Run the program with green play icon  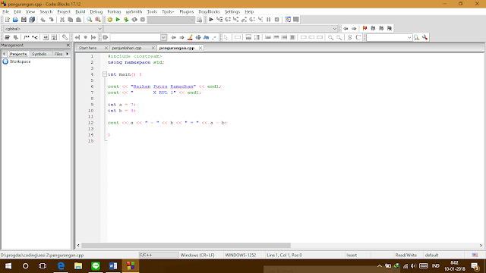click(118, 20)
